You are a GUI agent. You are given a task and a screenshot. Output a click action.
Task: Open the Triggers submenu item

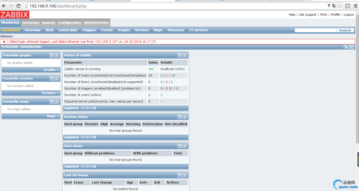click(x=89, y=30)
